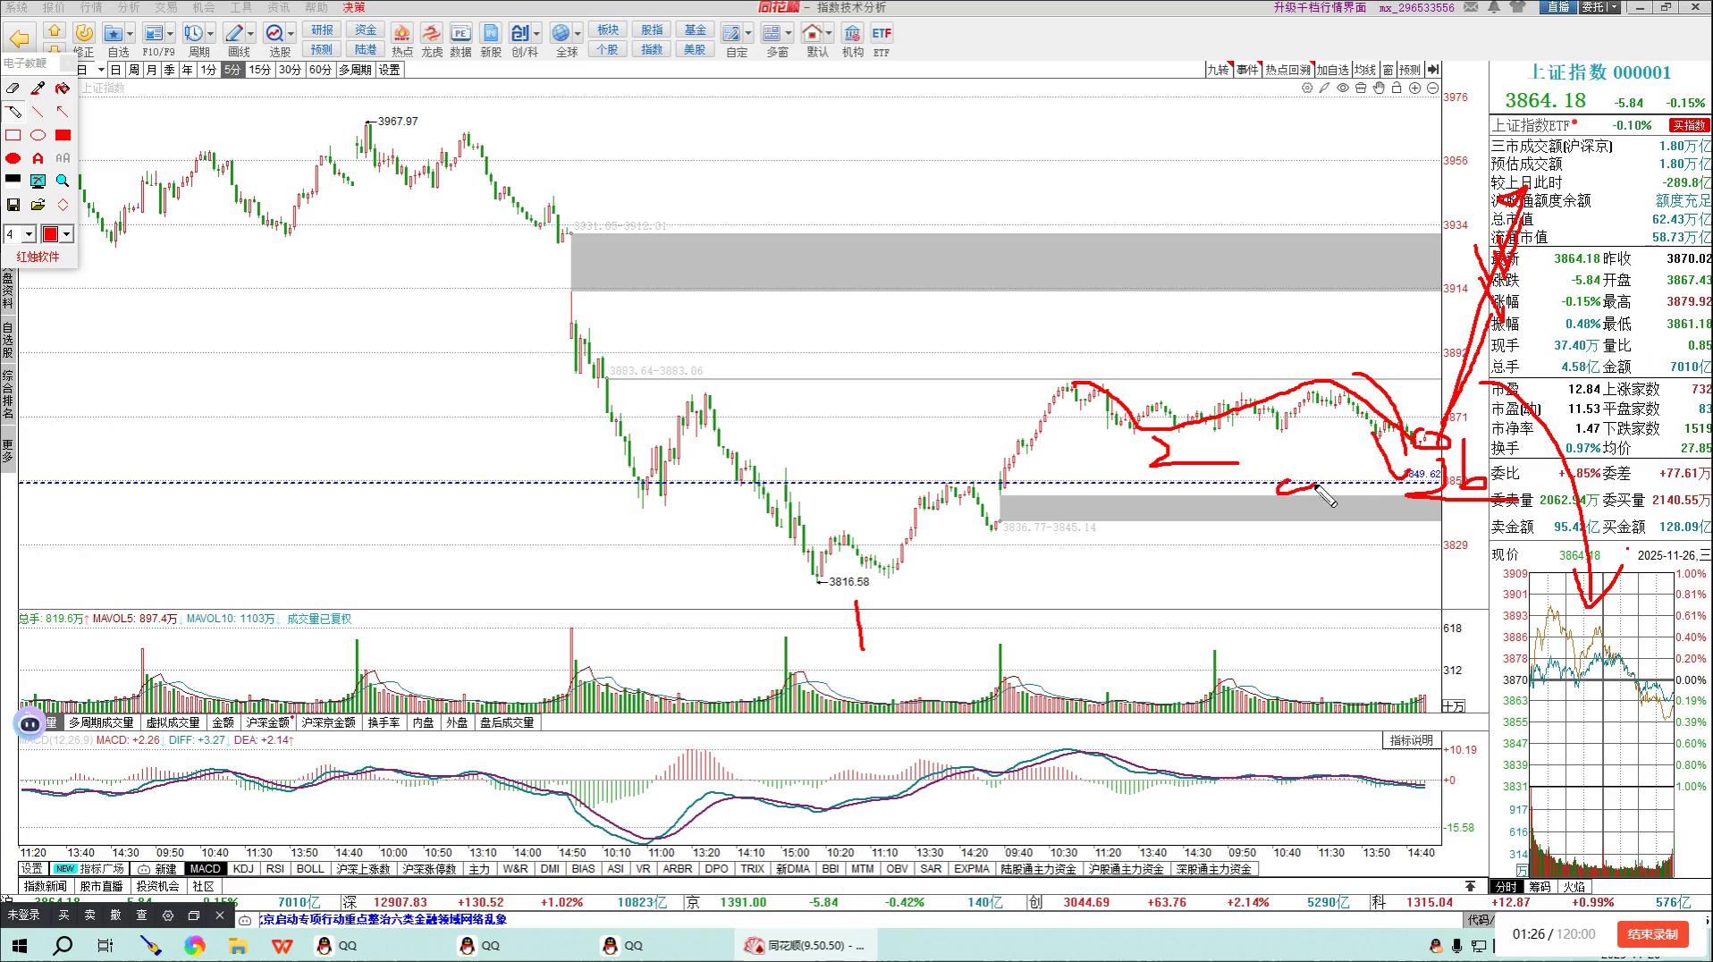This screenshot has height=962, width=1713.
Task: Click the open folder icon in palette
Action: (38, 205)
